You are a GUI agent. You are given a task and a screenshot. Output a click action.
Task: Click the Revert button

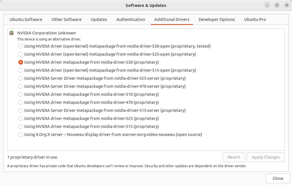click(x=234, y=157)
